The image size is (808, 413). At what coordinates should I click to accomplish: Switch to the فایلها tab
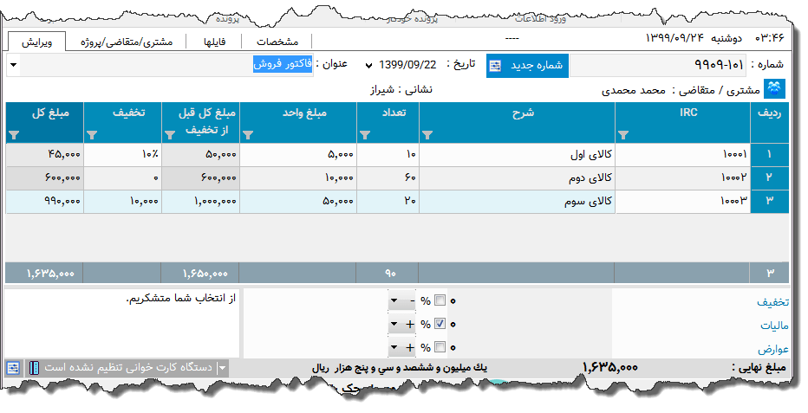[x=214, y=42]
